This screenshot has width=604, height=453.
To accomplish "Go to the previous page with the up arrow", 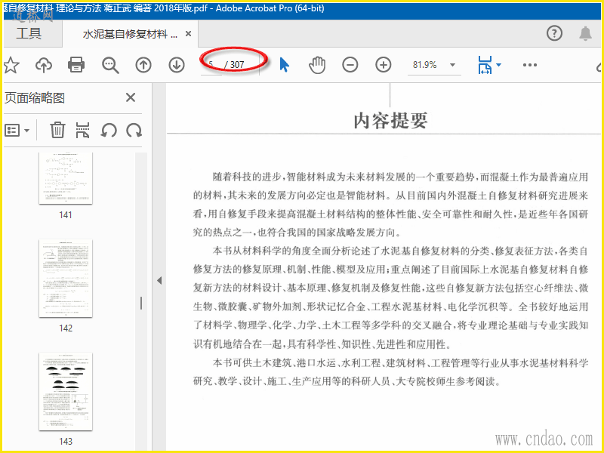I will [143, 65].
